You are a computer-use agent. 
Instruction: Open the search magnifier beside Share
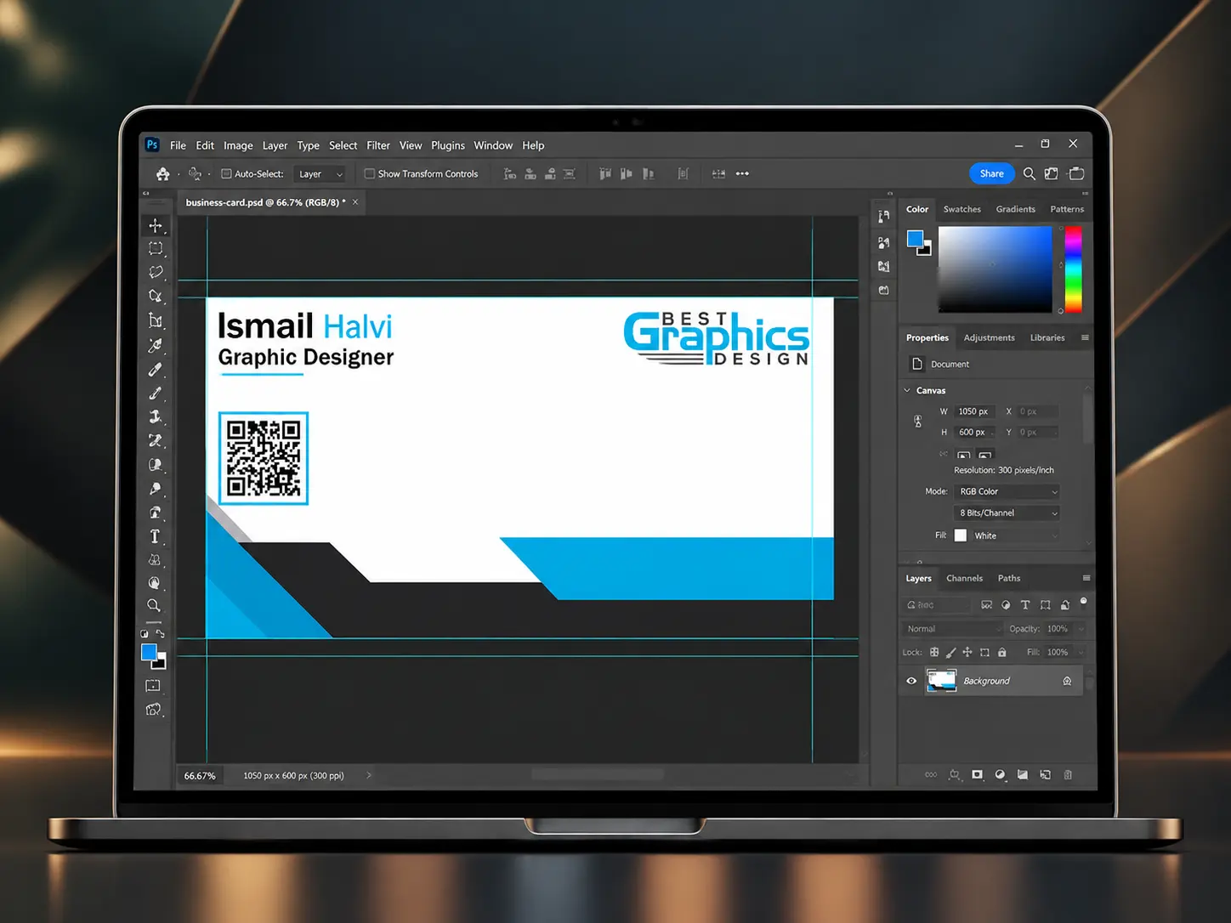pyautogui.click(x=1029, y=173)
